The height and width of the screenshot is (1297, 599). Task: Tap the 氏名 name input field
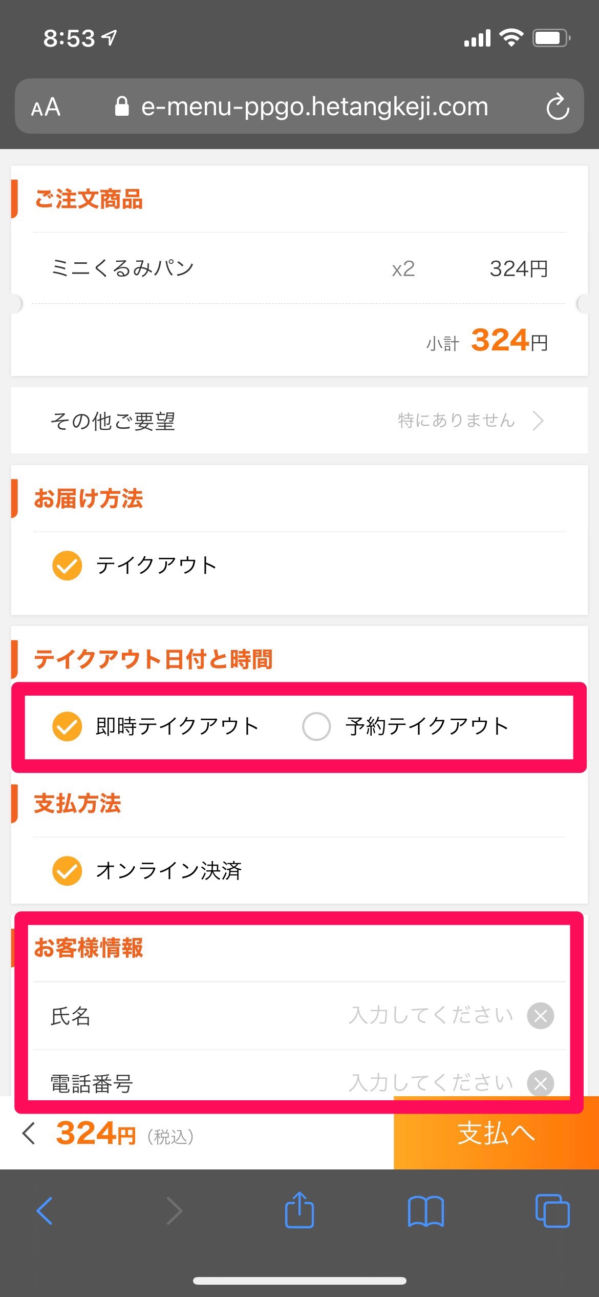point(430,1016)
